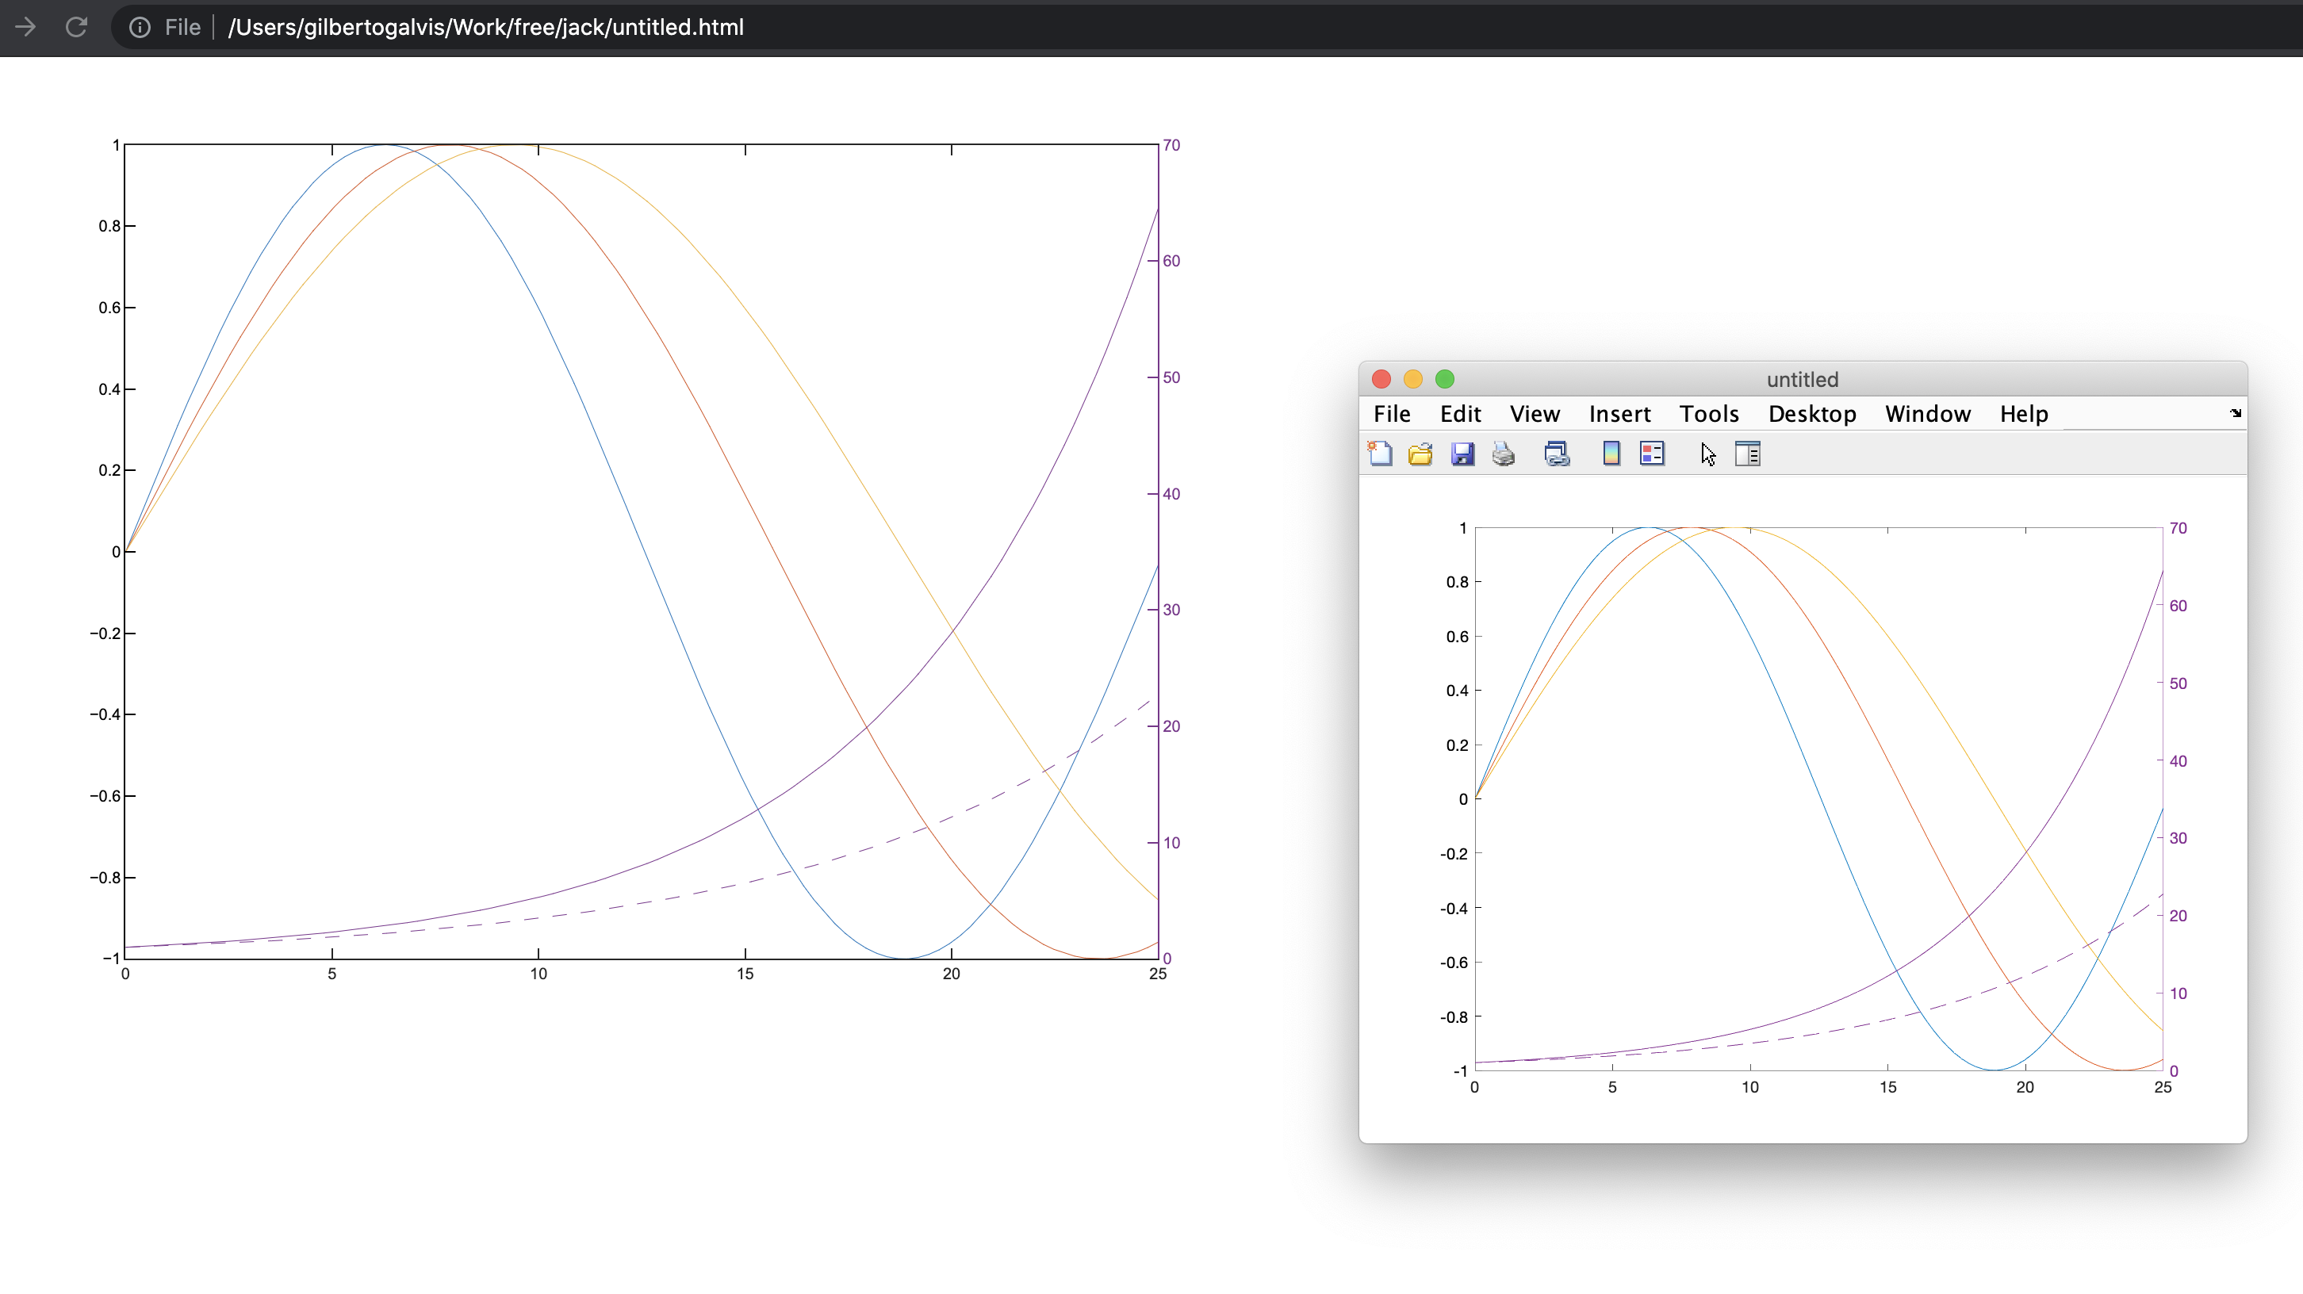Click the x-axis '10' label in MATLAB figure
The image size is (2303, 1294).
(1749, 1087)
